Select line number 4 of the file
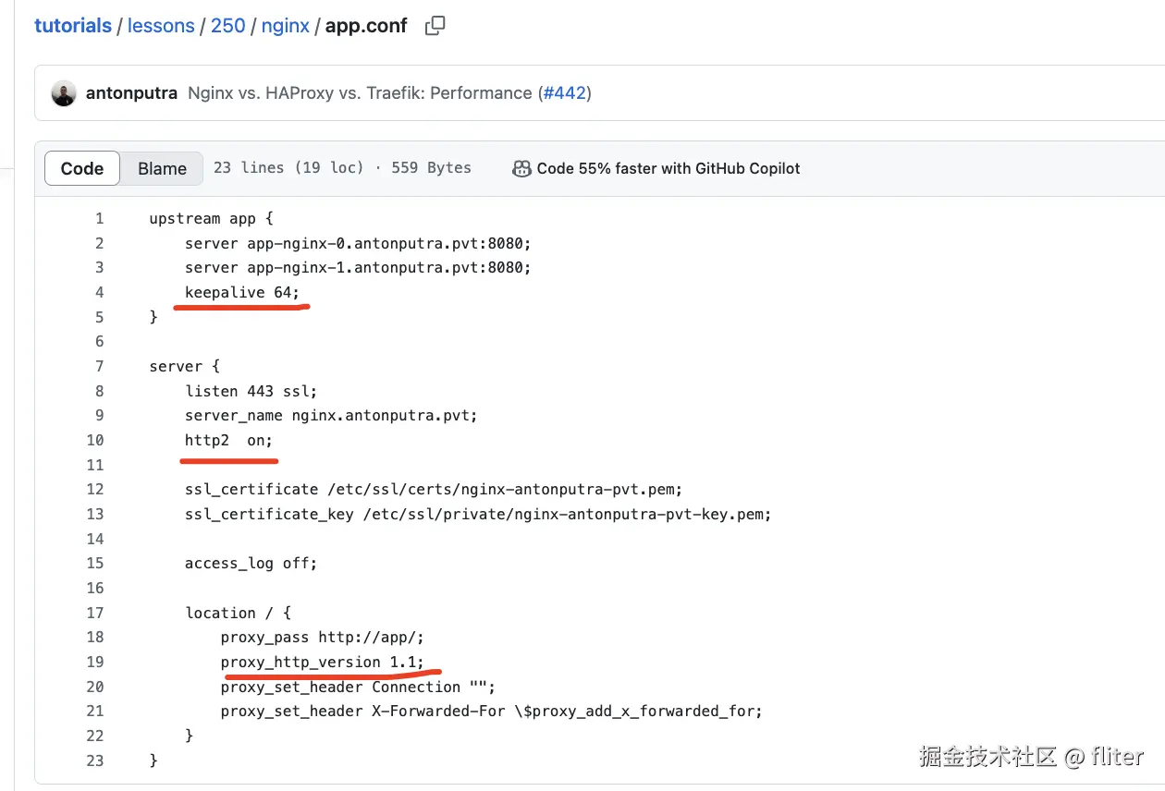Viewport: 1165px width, 791px height. [x=99, y=293]
